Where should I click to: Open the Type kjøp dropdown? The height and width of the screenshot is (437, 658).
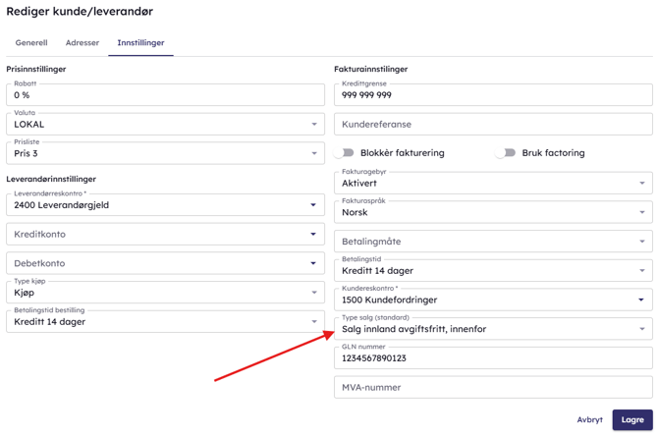(314, 293)
